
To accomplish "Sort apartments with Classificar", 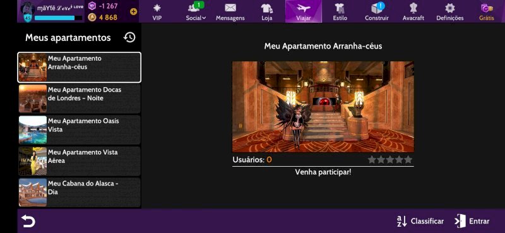I will coord(420,222).
